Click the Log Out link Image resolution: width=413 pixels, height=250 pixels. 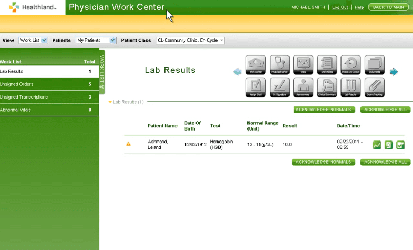click(340, 7)
